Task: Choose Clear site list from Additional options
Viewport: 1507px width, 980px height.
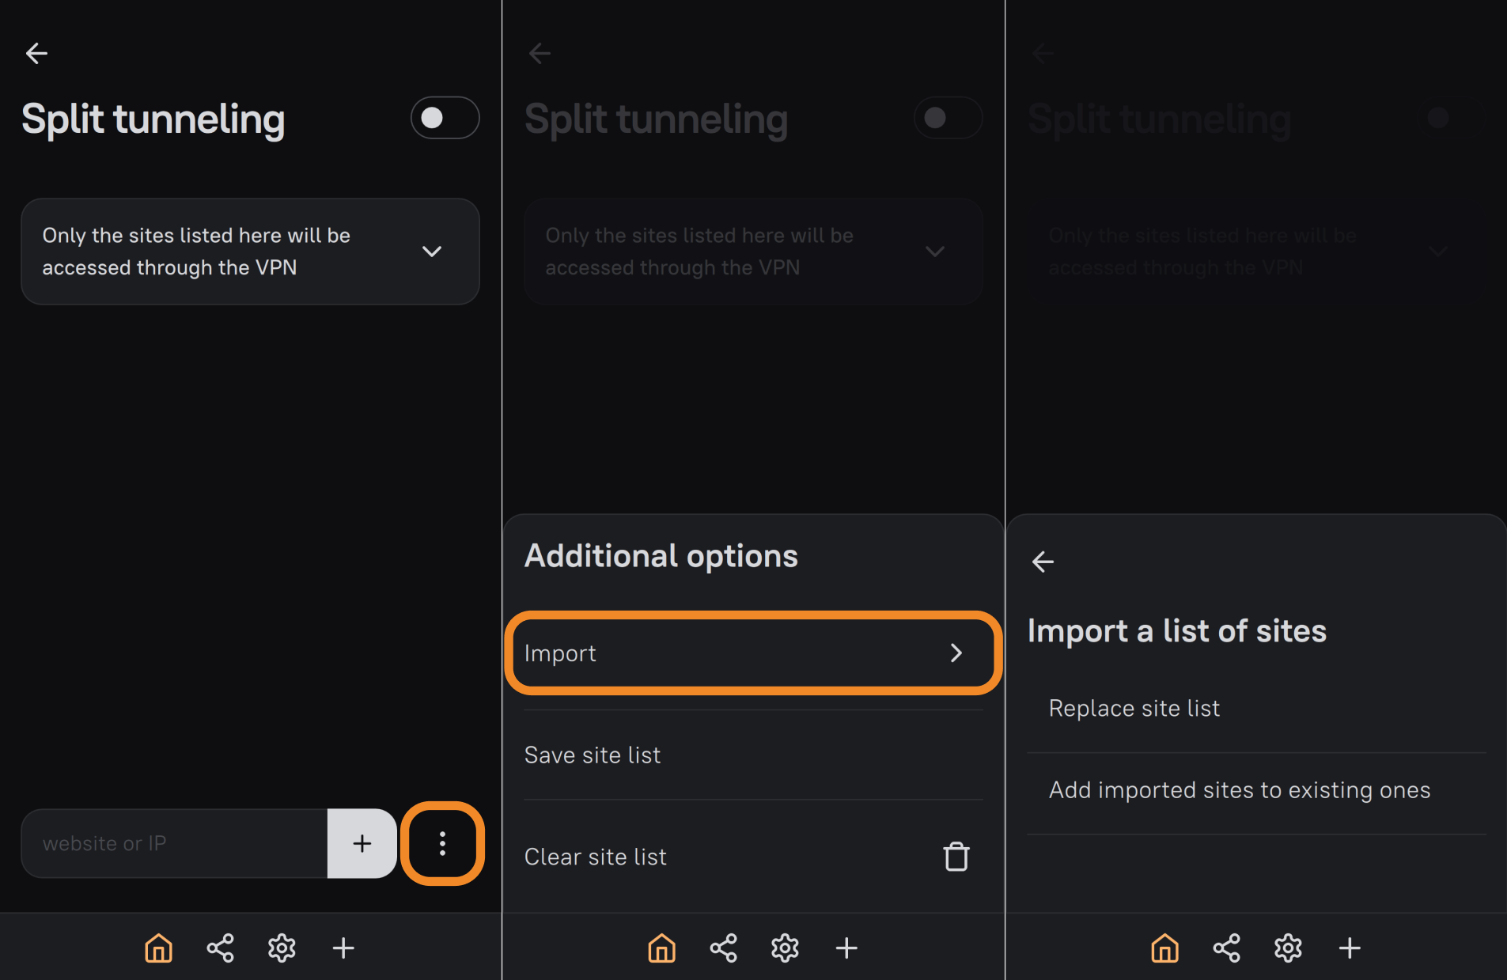Action: pyautogui.click(x=596, y=857)
